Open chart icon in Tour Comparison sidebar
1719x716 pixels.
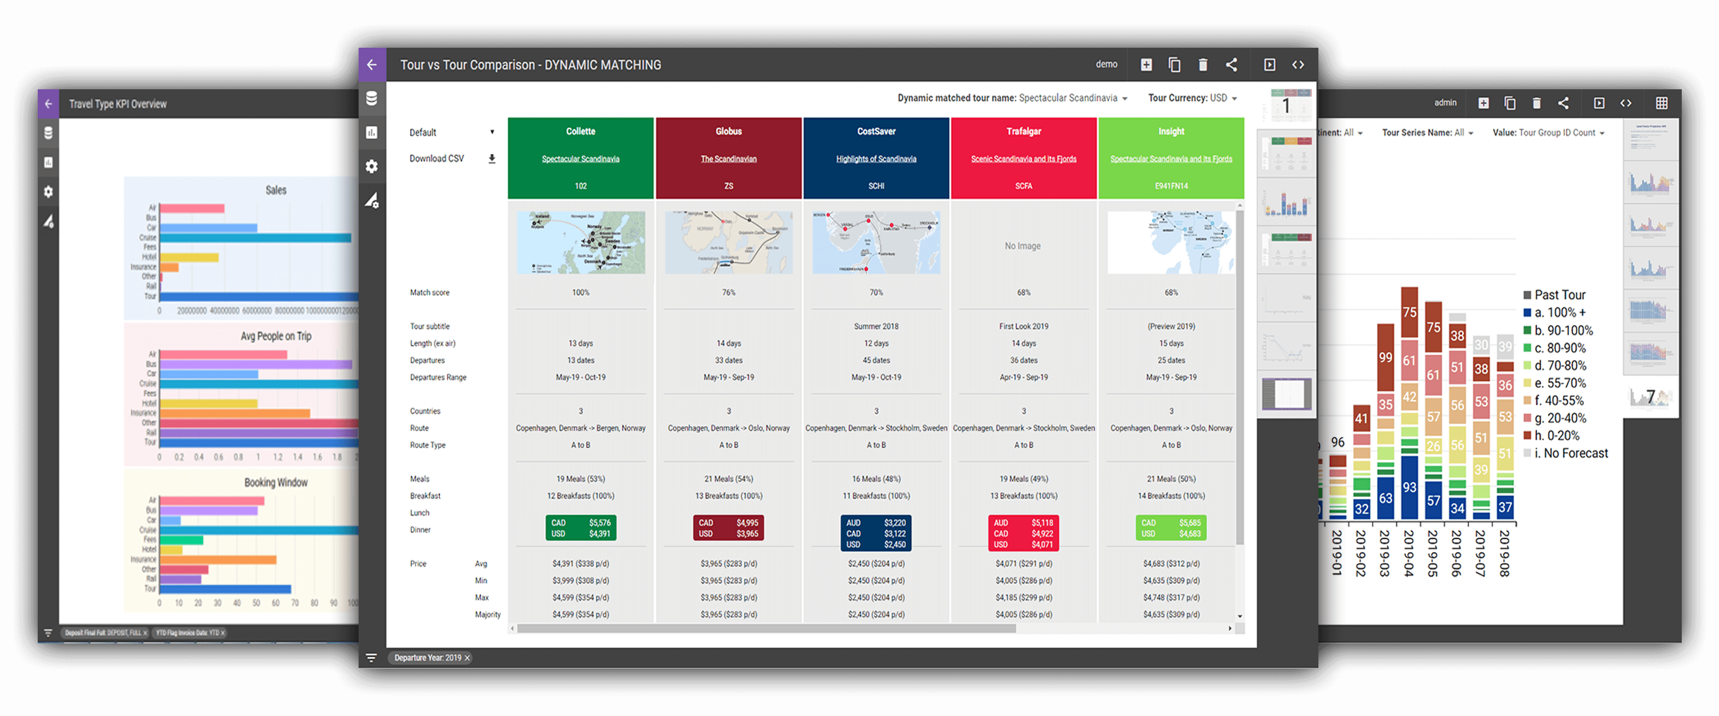click(371, 132)
